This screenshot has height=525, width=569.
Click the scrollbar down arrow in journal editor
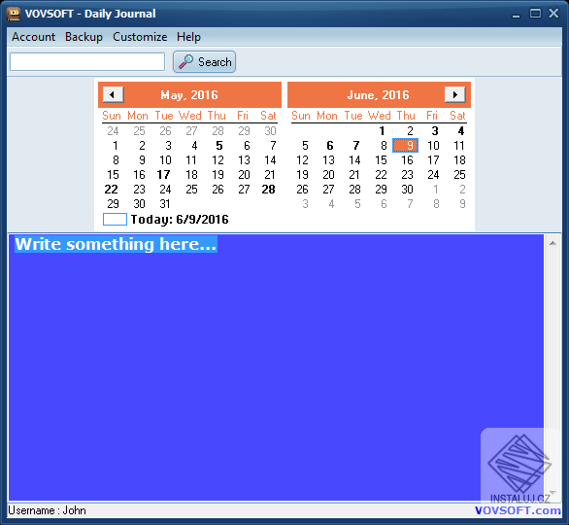click(552, 493)
